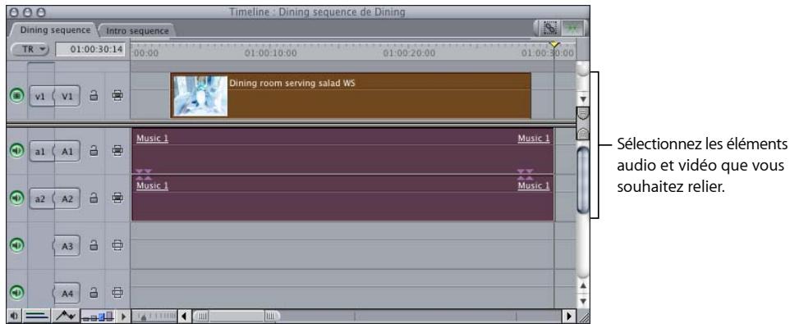
Task: Mute the A4 audio track
Action: [x=16, y=292]
